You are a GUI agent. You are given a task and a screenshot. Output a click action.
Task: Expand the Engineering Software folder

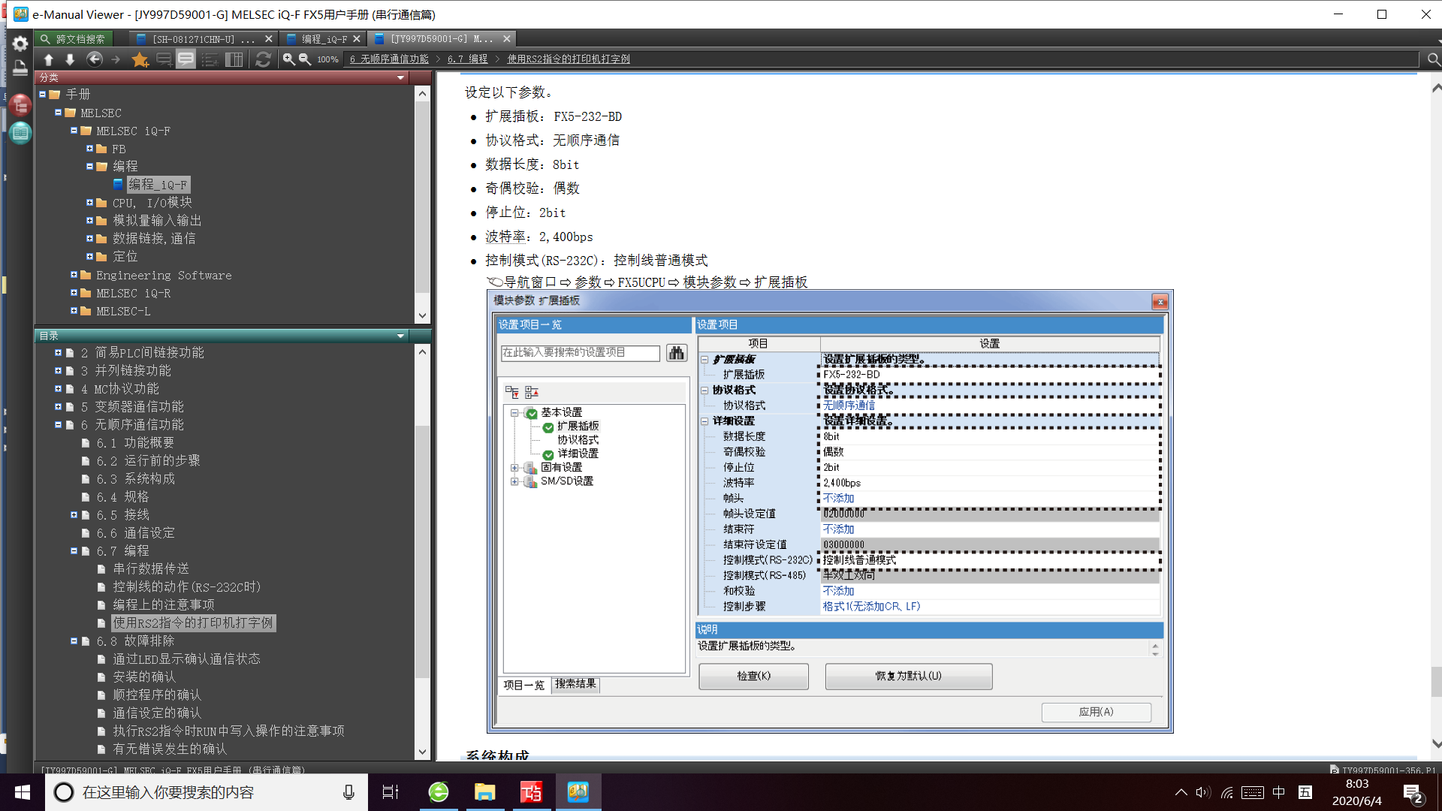coord(74,276)
